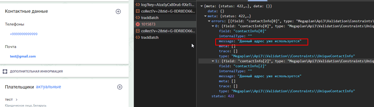Click the red error icon of request 1015873
The image size is (374, 107).
[137, 24]
